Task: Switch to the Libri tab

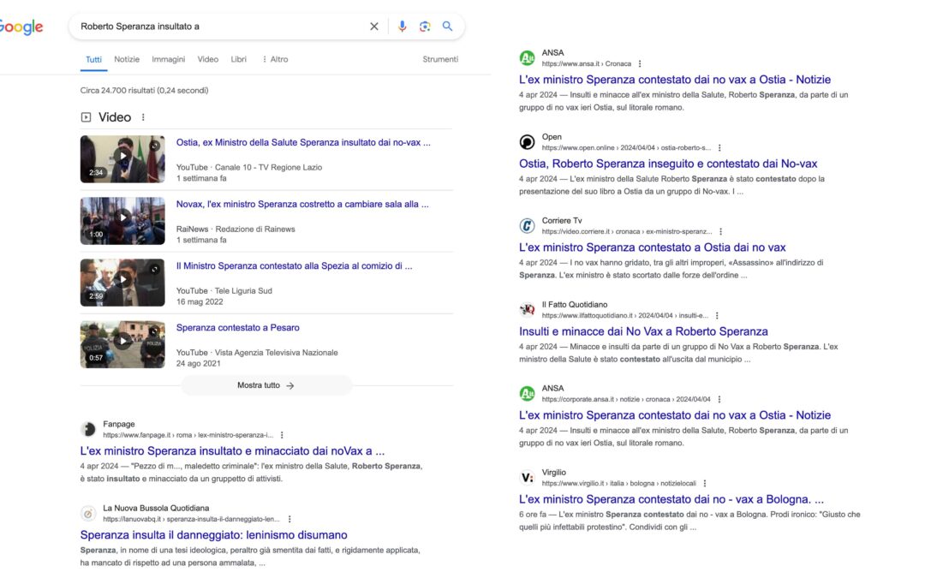Action: tap(238, 60)
